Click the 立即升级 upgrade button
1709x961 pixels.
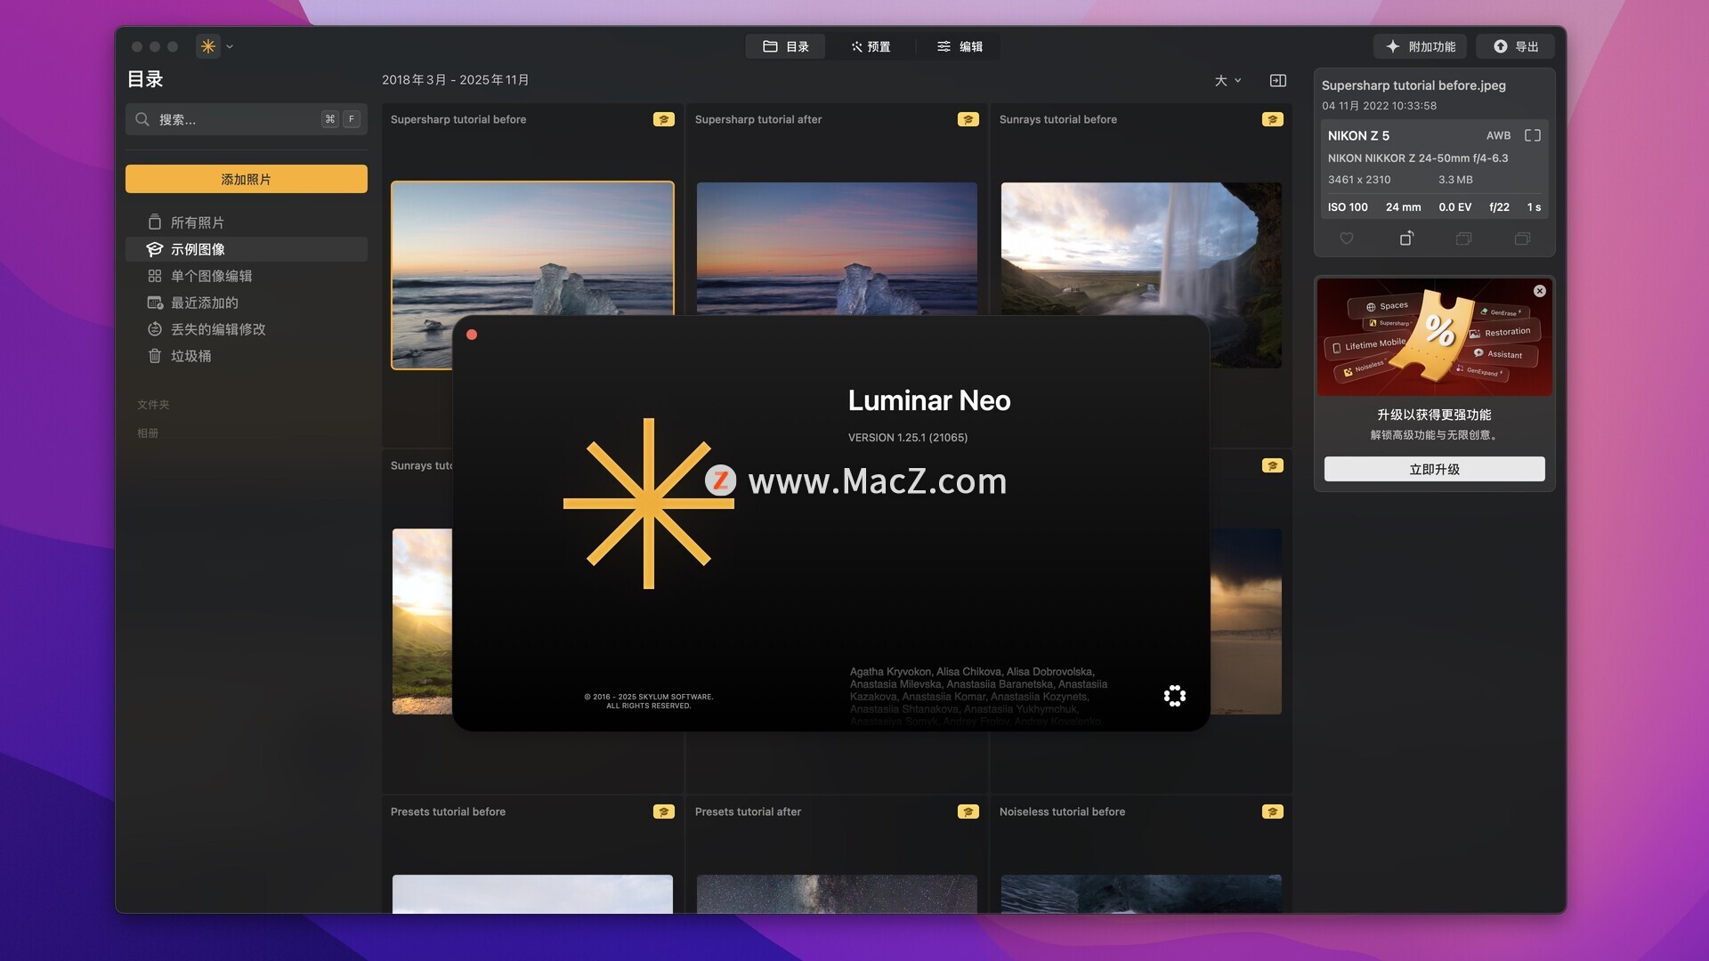(1434, 469)
